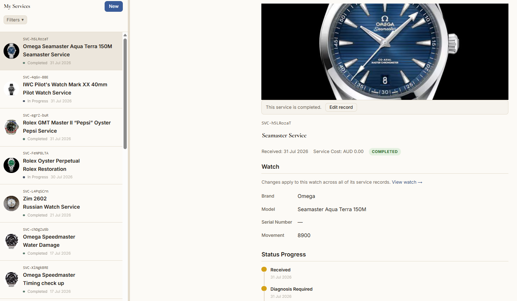The width and height of the screenshot is (517, 301).
Task: Open the Zim 2602 watch thumbnail
Action: pyautogui.click(x=11, y=204)
